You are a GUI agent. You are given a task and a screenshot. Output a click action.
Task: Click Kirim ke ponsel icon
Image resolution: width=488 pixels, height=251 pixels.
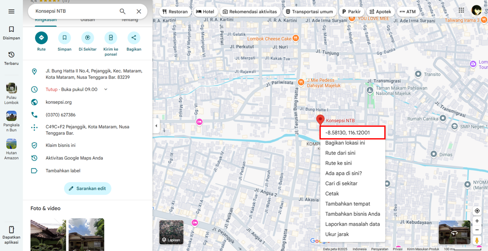111,38
